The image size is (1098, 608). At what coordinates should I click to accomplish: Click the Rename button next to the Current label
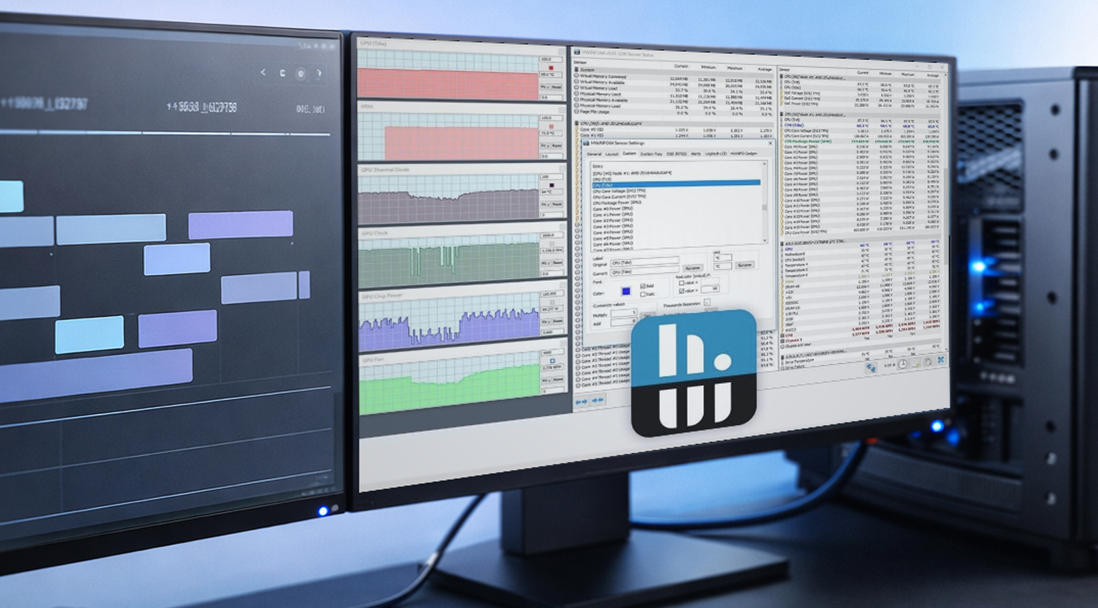[693, 268]
